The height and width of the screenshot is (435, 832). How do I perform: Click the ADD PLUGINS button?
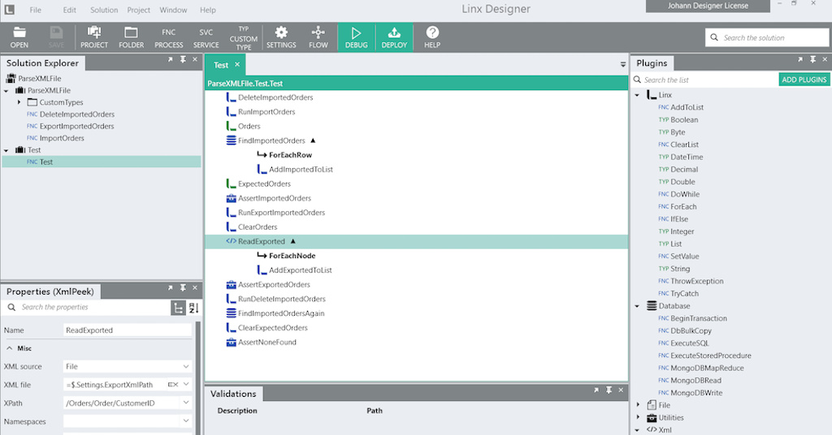pos(804,80)
